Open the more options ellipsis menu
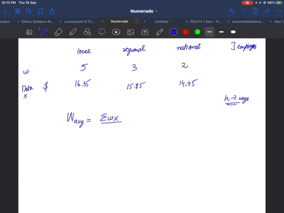This screenshot has height=213, width=284. (278, 11)
